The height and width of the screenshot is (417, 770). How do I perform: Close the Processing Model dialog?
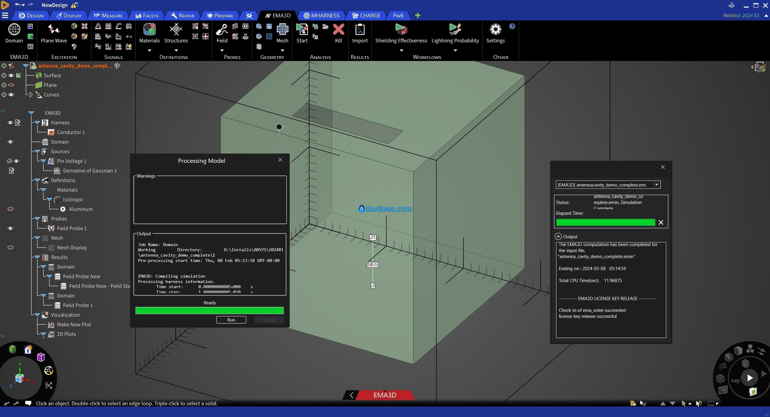tap(280, 160)
